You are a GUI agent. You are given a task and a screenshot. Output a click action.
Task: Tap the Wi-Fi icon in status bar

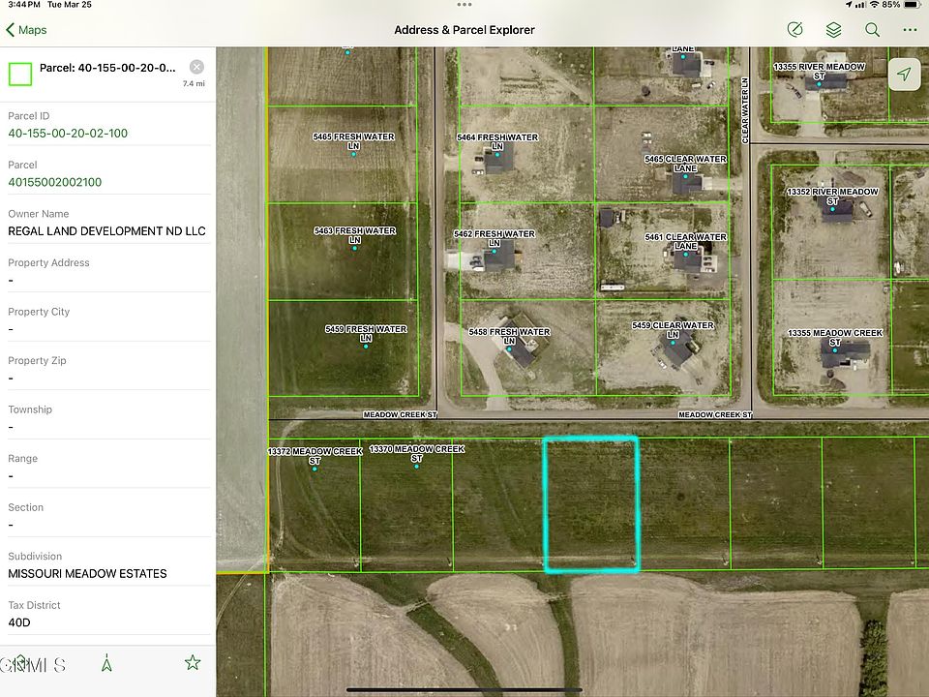pyautogui.click(x=874, y=5)
